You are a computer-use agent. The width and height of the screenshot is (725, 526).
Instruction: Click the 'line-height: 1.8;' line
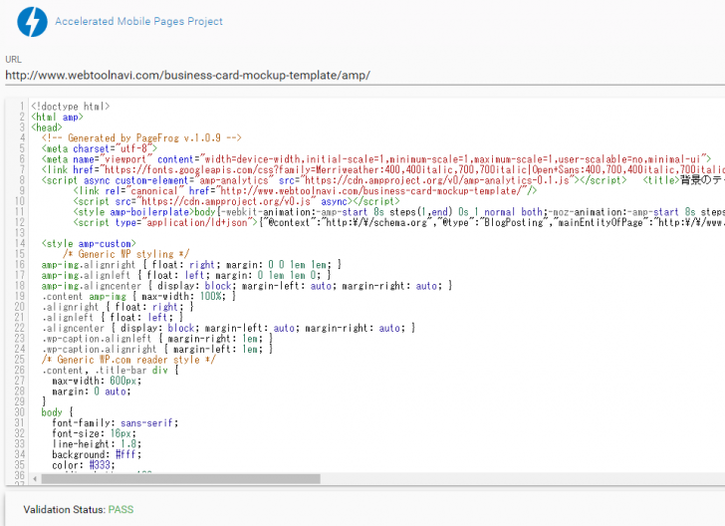[x=97, y=444]
